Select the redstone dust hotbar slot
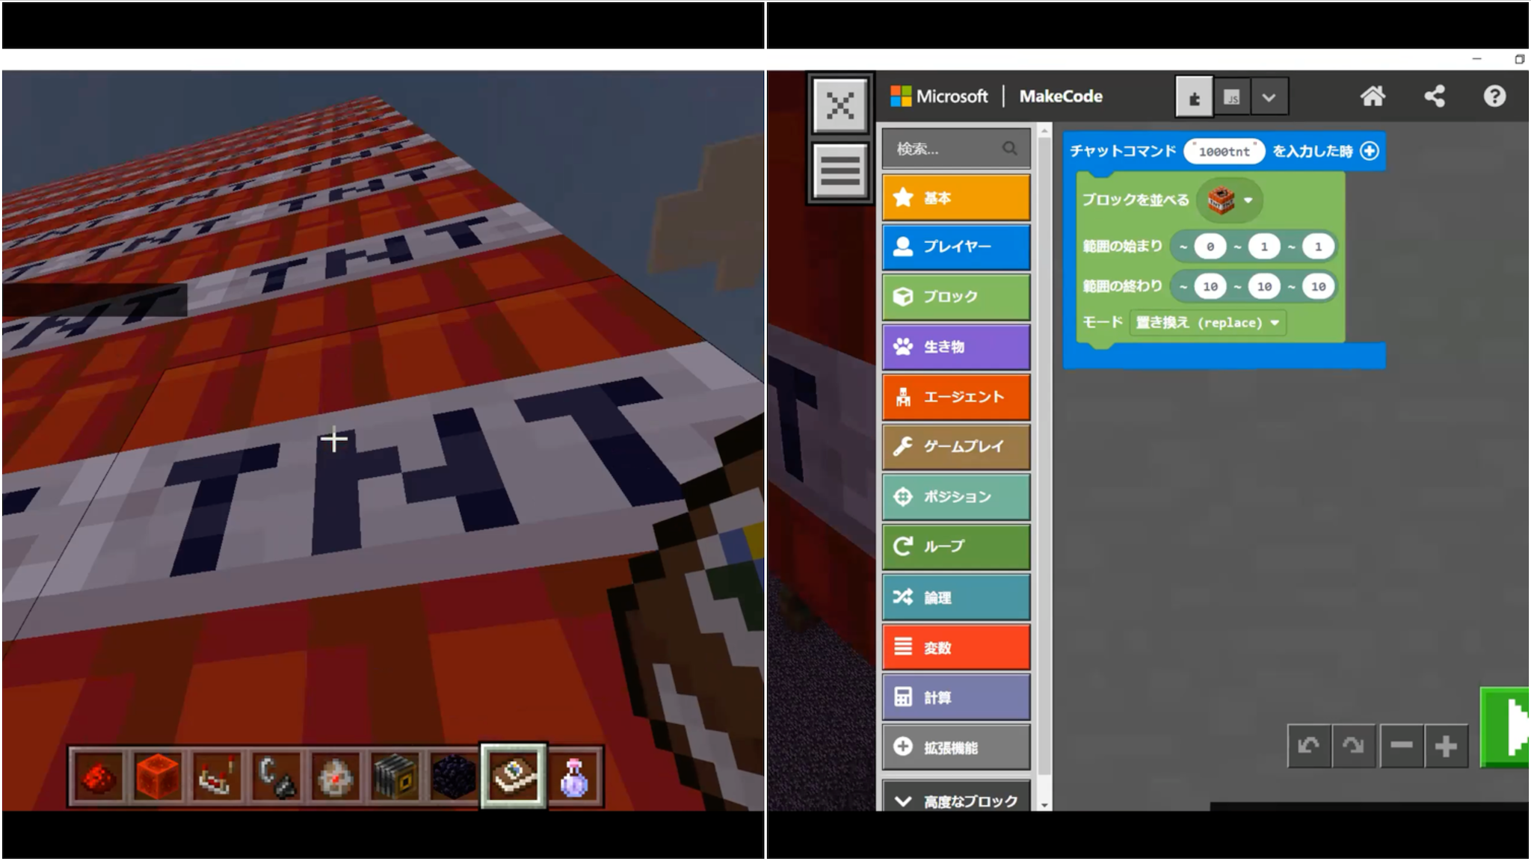 click(97, 777)
